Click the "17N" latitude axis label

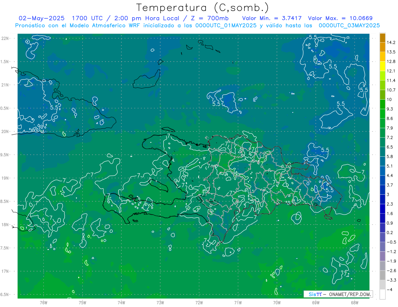click(5, 271)
